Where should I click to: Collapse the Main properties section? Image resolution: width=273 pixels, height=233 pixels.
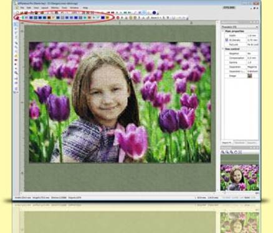tap(223, 31)
